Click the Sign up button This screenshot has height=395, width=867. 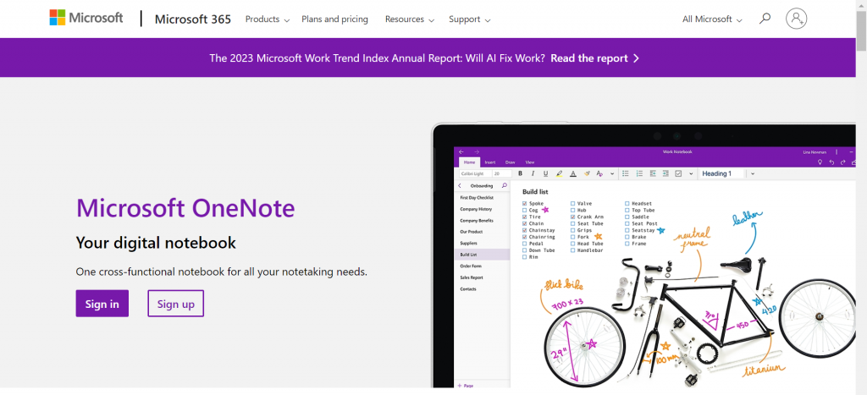click(x=176, y=304)
